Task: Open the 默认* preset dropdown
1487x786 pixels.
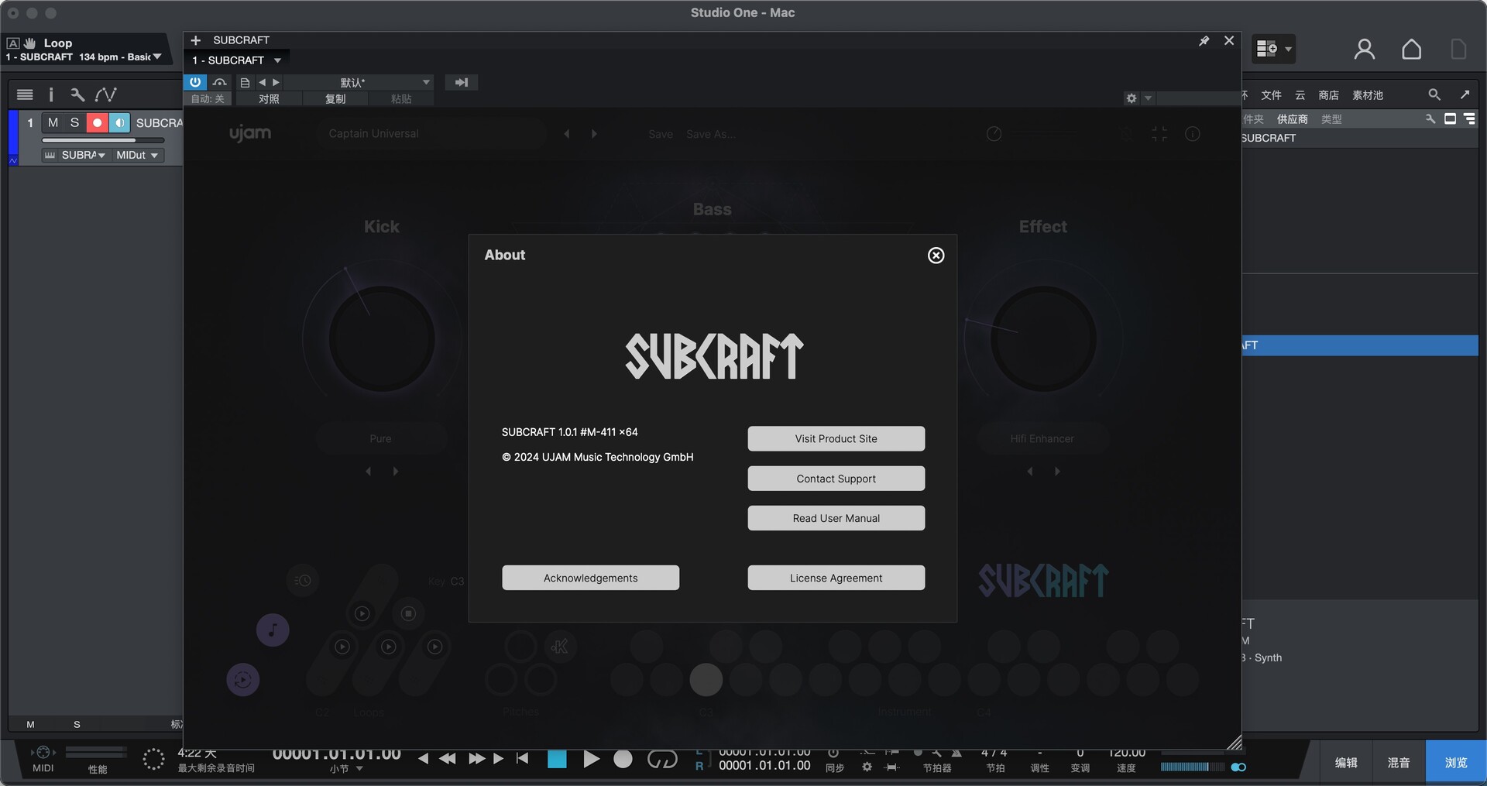Action: click(359, 82)
